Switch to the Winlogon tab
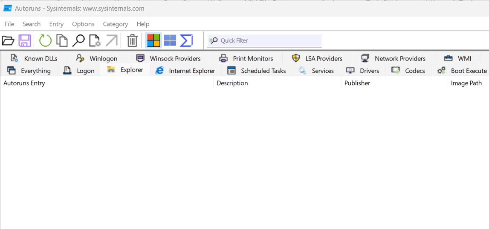Viewport: 489px width, 229px height. (x=97, y=58)
